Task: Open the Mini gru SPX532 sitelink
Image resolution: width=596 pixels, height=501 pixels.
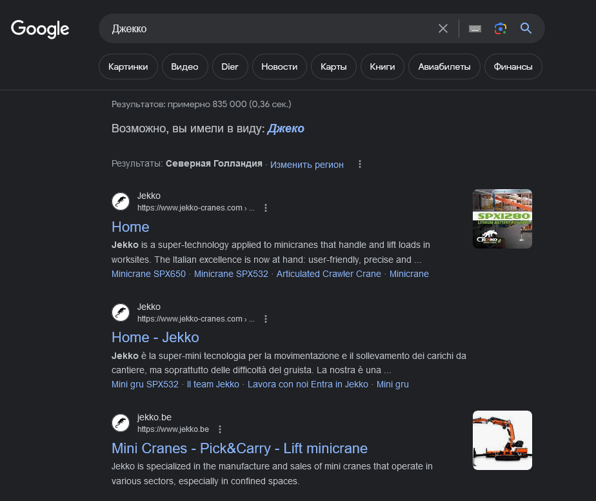Action: [145, 384]
